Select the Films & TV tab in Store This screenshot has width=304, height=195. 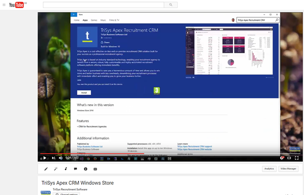(114, 20)
